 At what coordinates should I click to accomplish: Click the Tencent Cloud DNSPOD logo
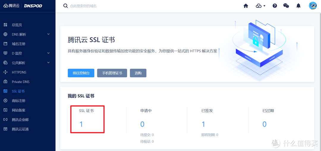(23, 6)
